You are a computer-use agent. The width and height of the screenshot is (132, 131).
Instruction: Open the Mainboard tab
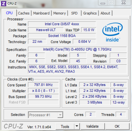[x=41, y=13]
